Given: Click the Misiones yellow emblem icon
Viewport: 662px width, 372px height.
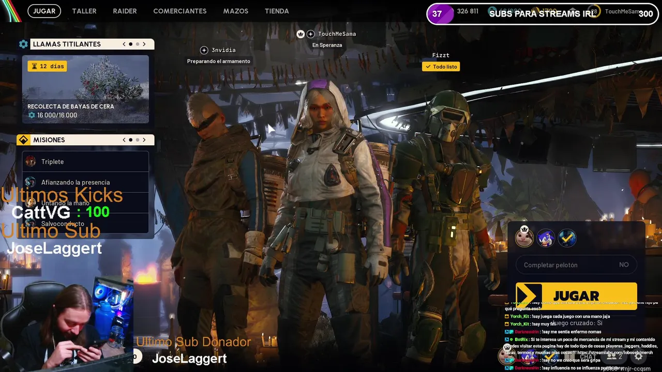Looking at the screenshot, I should tap(23, 140).
